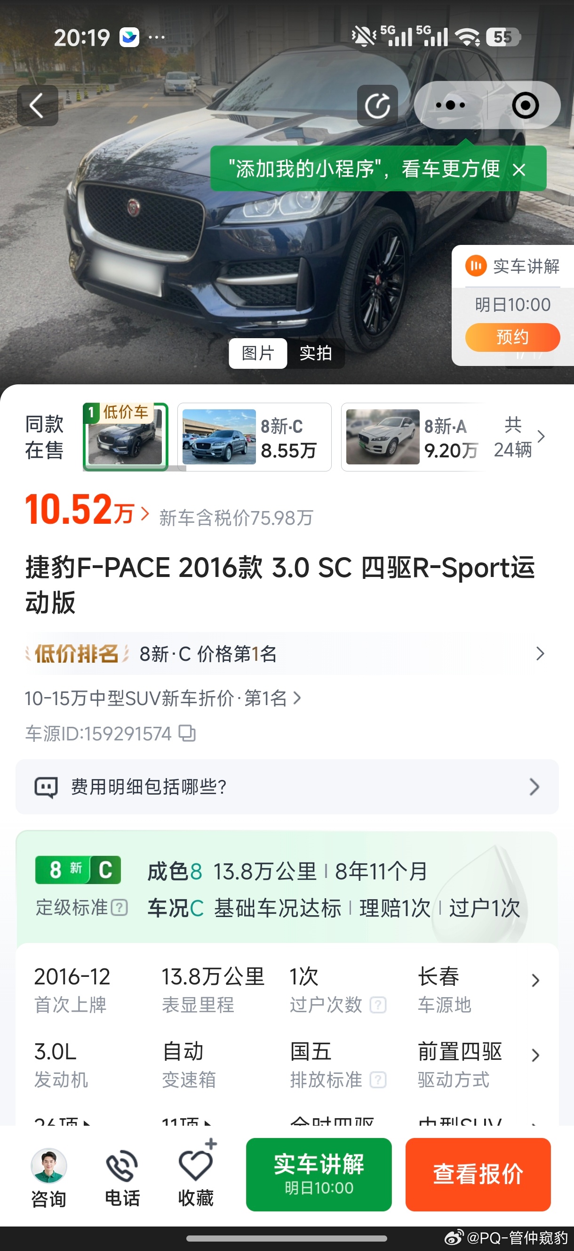Tap the 理赔1次 text

[395, 907]
